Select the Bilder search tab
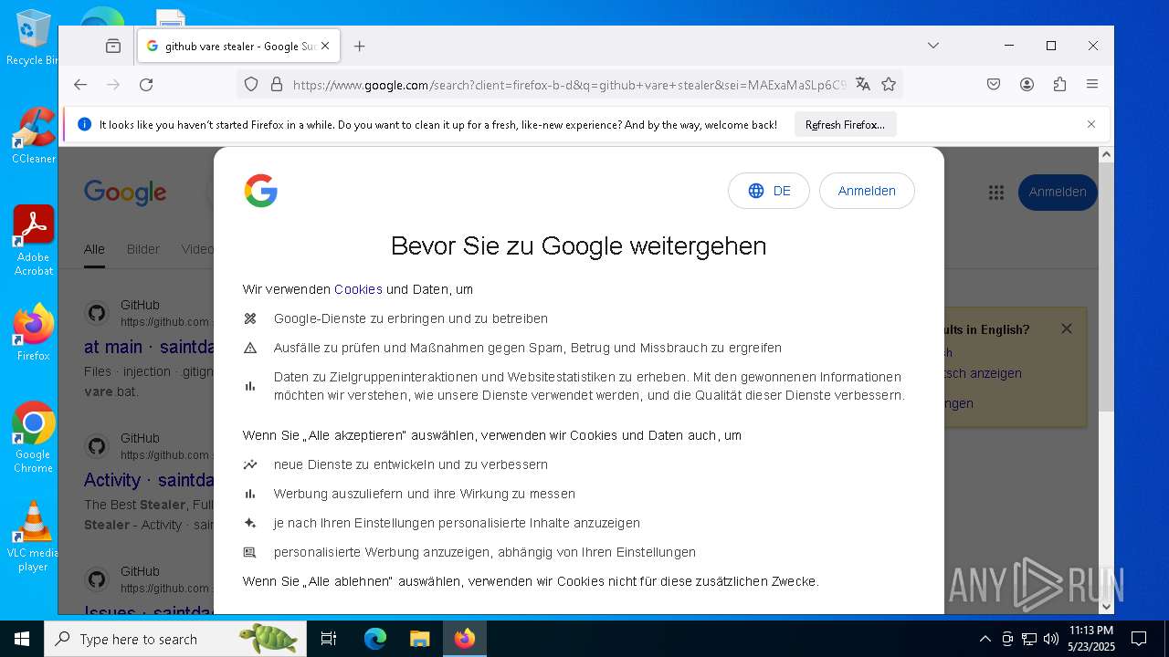 [143, 249]
